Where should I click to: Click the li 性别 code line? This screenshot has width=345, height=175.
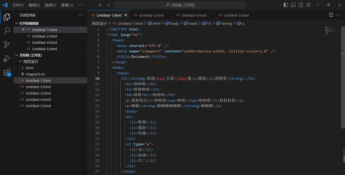click(x=143, y=122)
